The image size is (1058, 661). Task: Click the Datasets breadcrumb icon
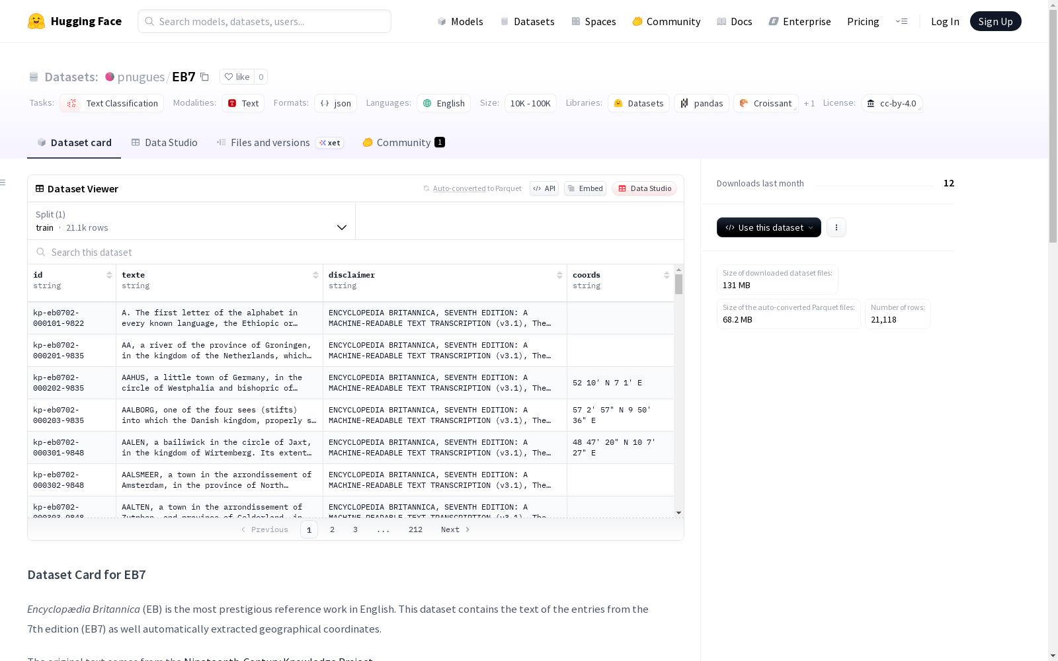coord(34,77)
